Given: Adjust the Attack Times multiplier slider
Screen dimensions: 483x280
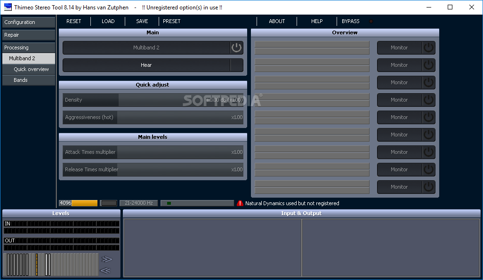Looking at the screenshot, I should [x=153, y=152].
